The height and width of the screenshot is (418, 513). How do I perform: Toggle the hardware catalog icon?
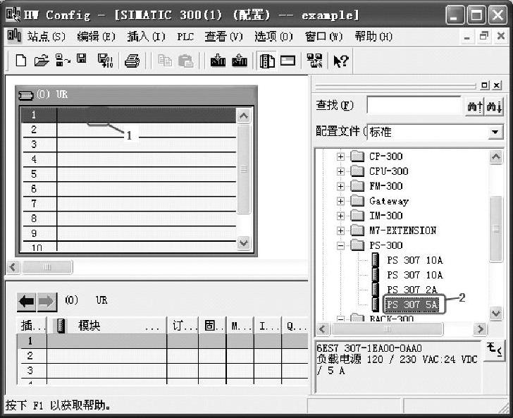(267, 61)
